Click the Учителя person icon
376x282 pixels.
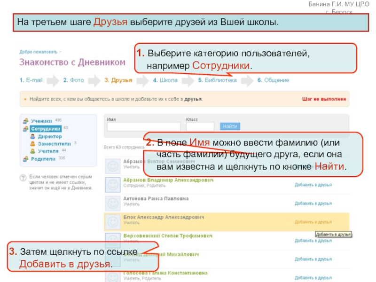coord(32,151)
